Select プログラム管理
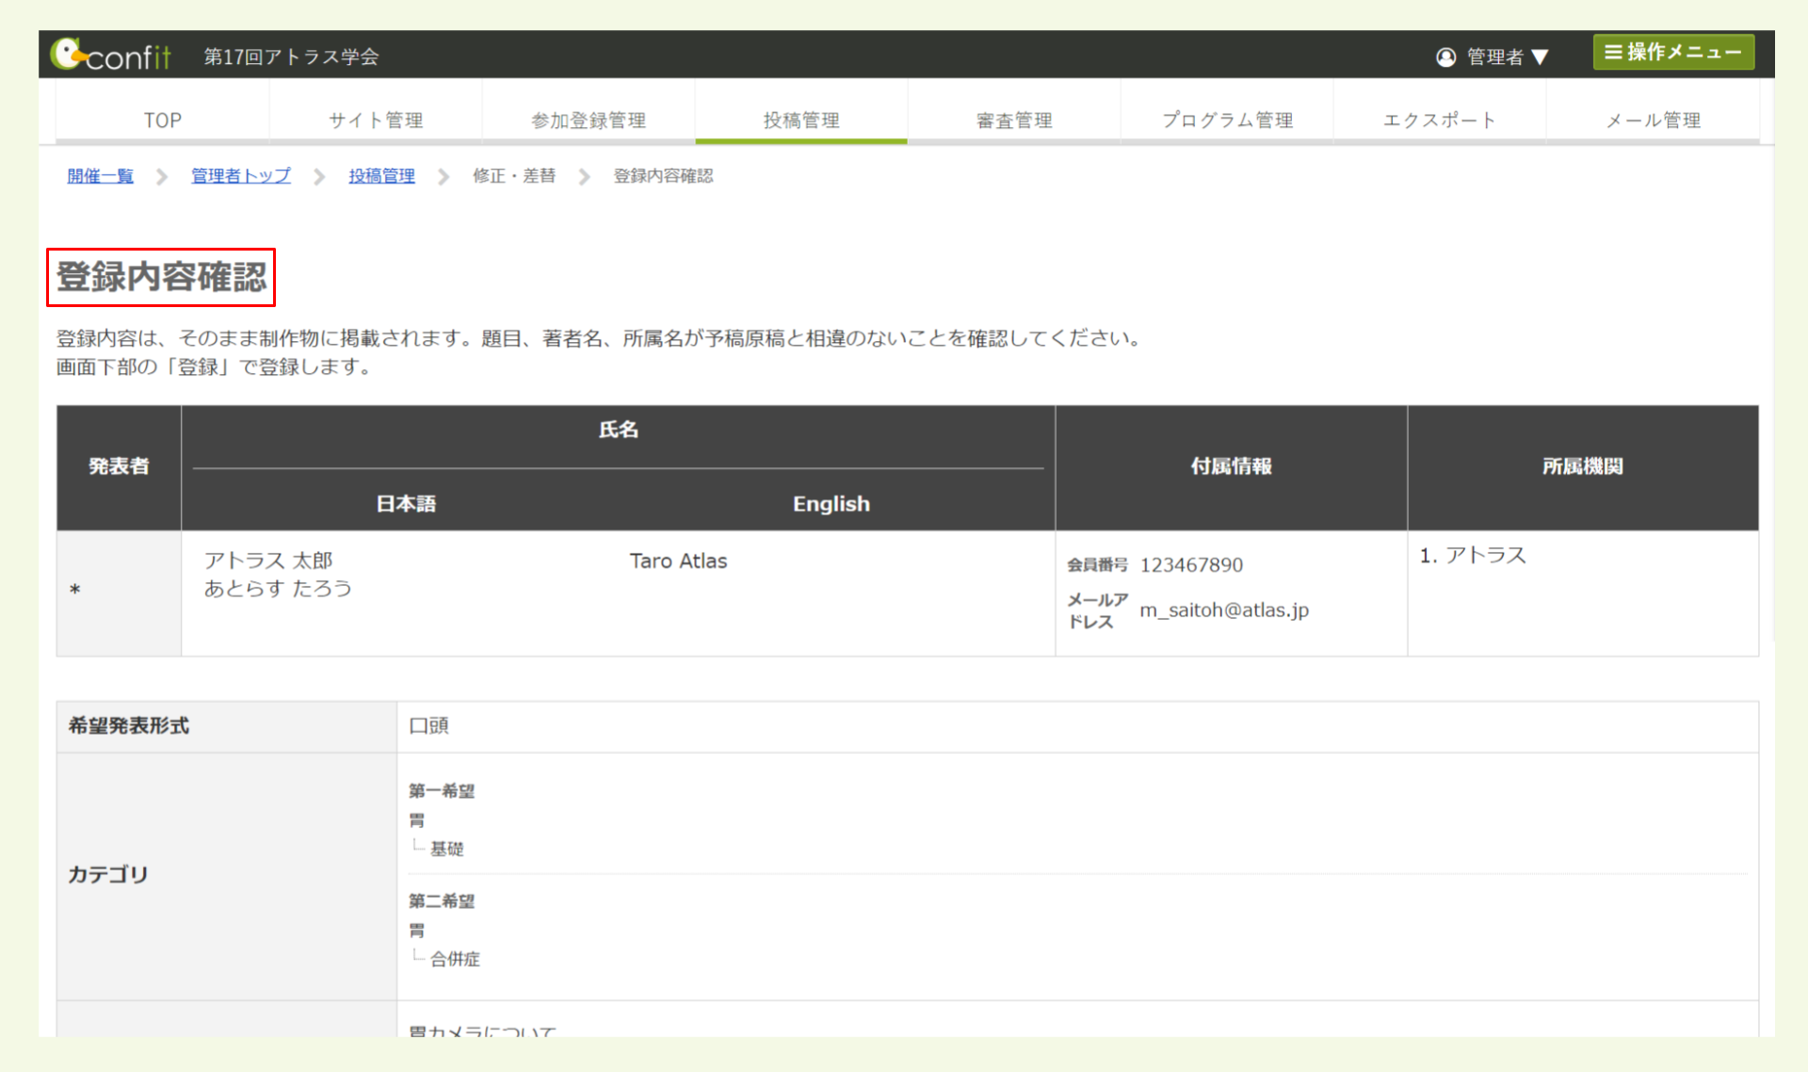 pos(1227,120)
